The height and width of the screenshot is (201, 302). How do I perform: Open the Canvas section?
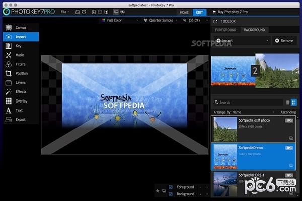click(21, 28)
